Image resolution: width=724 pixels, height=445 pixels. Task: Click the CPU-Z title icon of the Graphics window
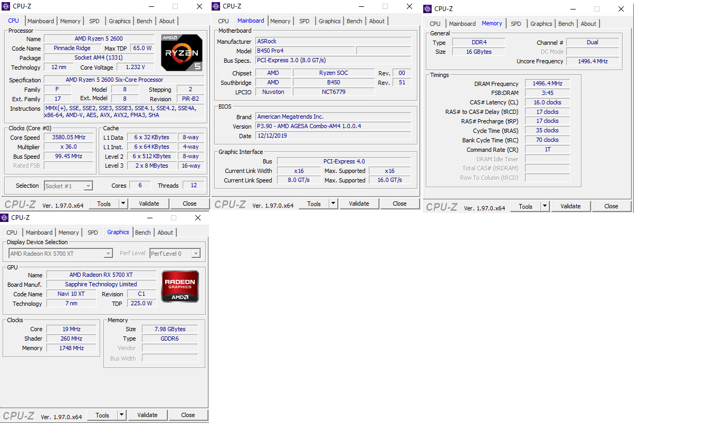tap(4, 217)
